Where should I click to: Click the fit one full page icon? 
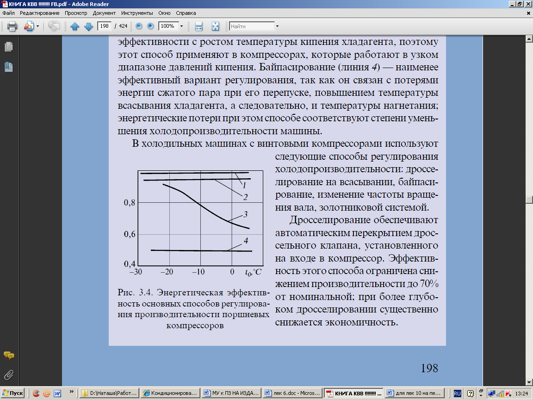tap(215, 26)
